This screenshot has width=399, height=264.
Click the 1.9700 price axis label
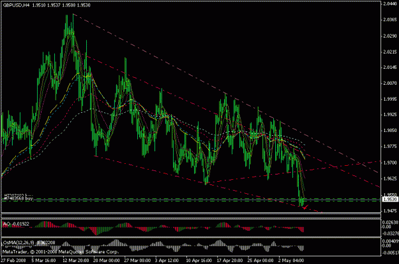tap(390, 163)
